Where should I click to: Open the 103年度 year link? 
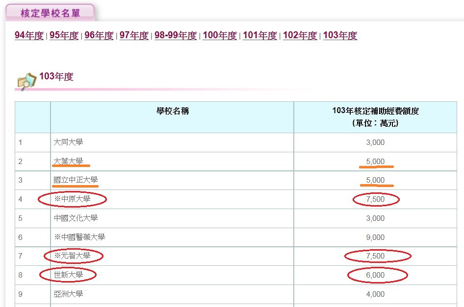pos(340,35)
